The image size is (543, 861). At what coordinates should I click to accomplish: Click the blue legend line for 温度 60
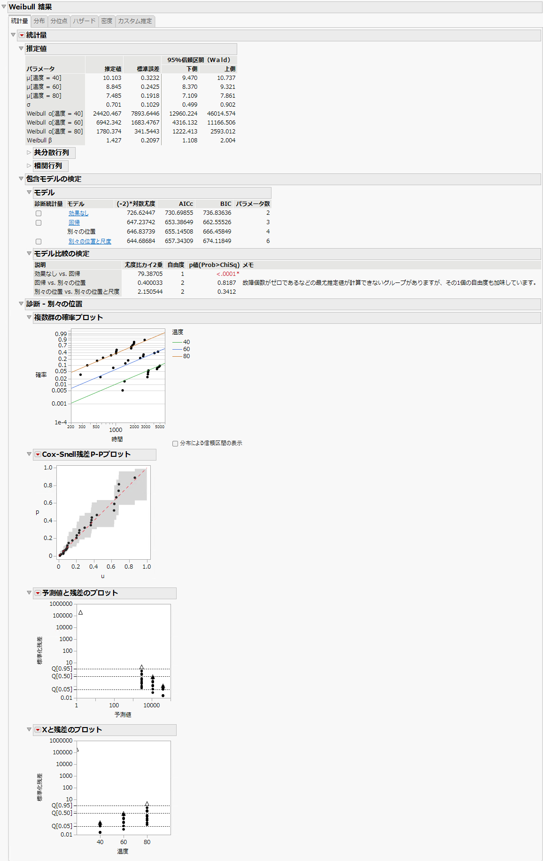(x=177, y=349)
